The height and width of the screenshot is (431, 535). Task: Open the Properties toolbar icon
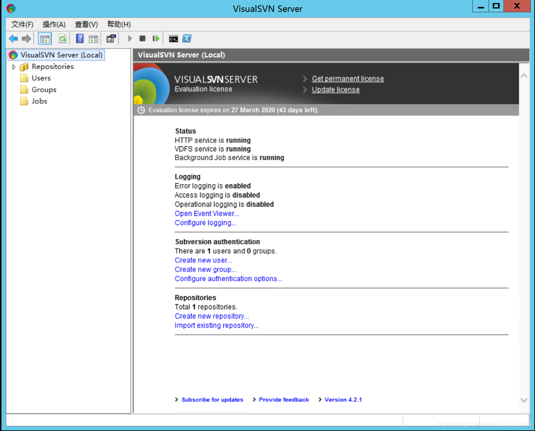[x=111, y=38]
